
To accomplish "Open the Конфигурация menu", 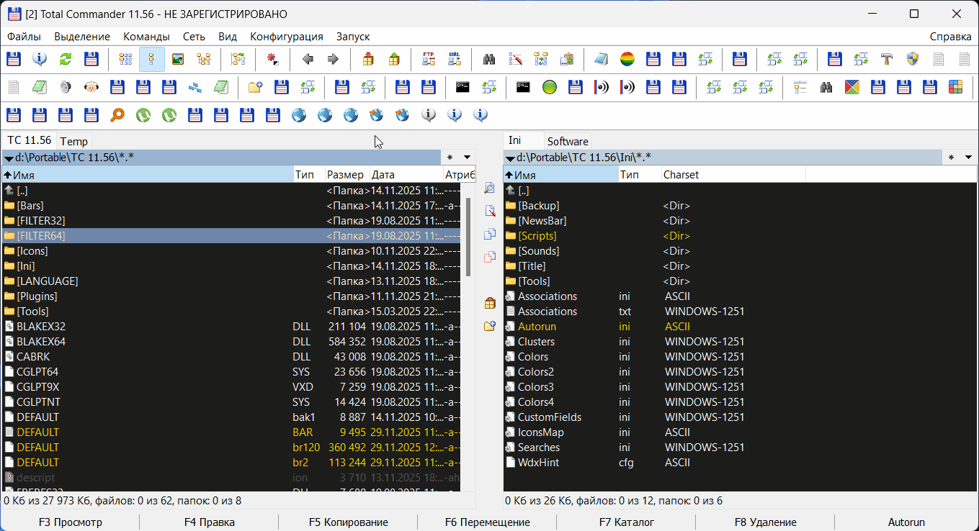I will (286, 37).
